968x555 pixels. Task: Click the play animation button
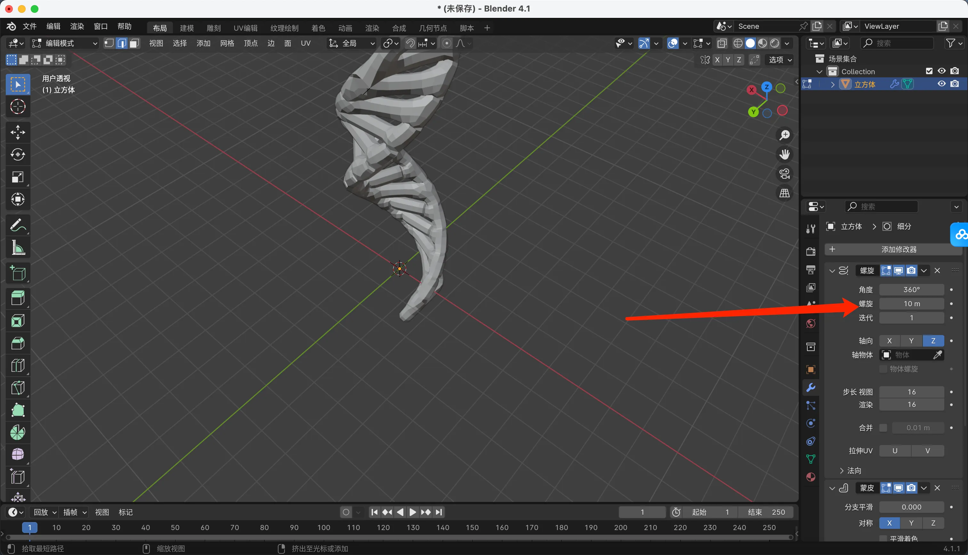coord(413,512)
